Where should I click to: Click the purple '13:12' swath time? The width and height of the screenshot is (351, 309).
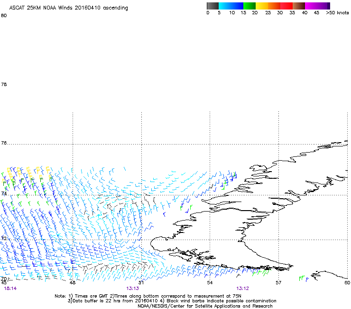pos(243,289)
